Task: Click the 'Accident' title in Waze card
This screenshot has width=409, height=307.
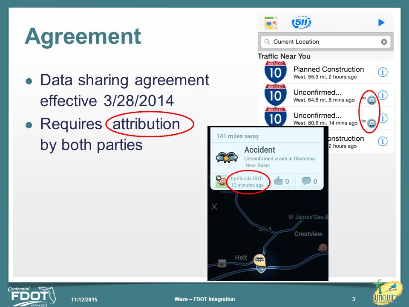Action: pos(259,150)
